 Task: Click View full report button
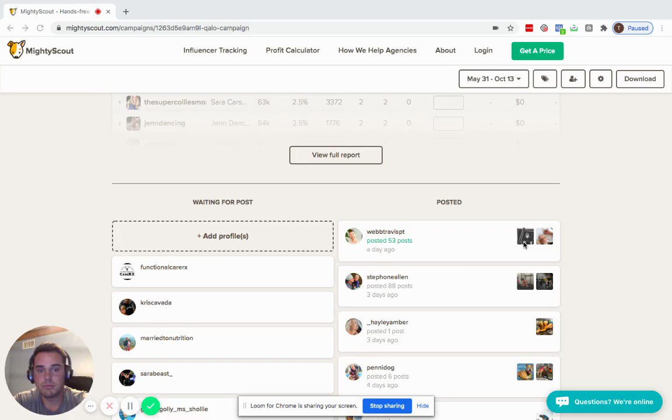(x=336, y=155)
